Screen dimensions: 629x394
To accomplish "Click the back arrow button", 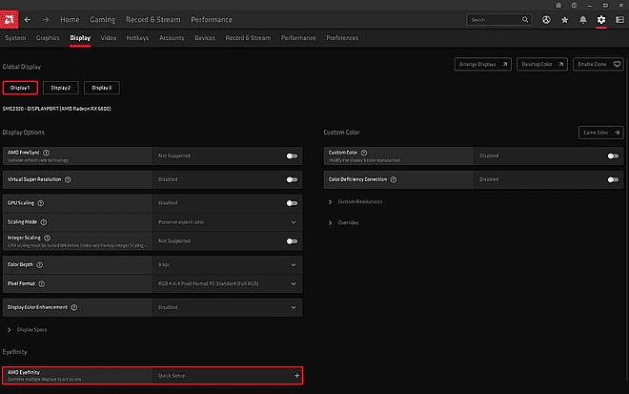I will pos(28,19).
